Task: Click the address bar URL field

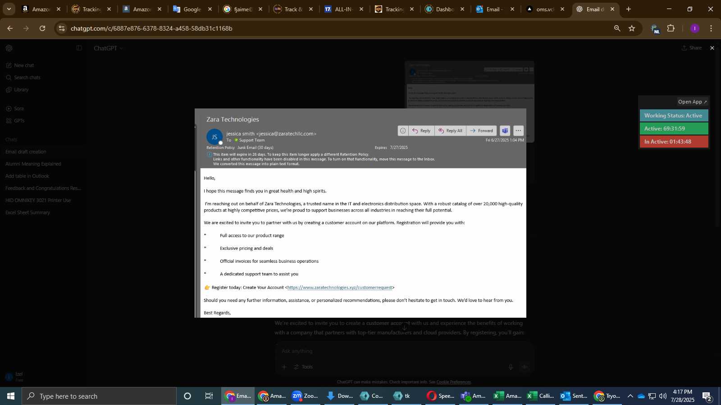Action: click(338, 28)
